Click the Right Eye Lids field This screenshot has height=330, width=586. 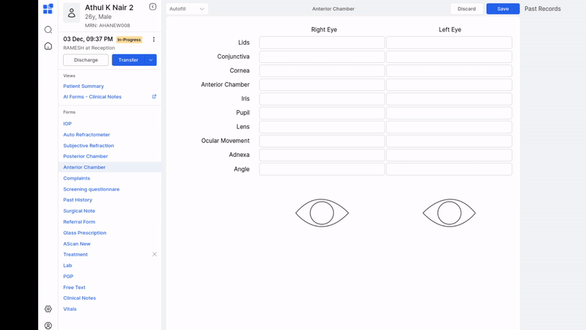tap(322, 43)
